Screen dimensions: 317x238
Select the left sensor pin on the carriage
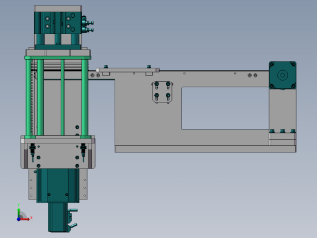click(x=32, y=152)
